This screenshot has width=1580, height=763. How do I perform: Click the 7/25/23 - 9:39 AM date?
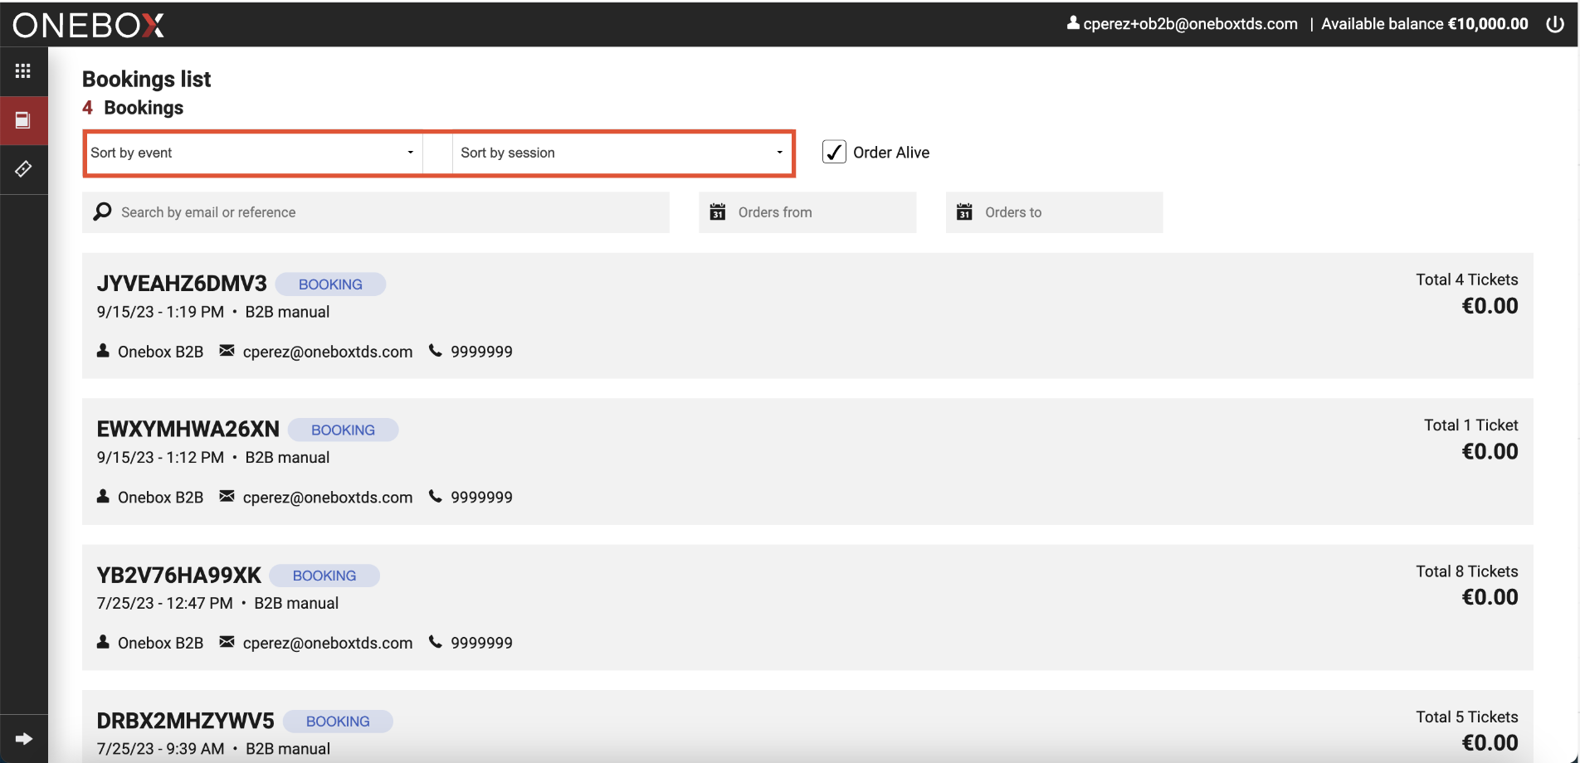160,749
